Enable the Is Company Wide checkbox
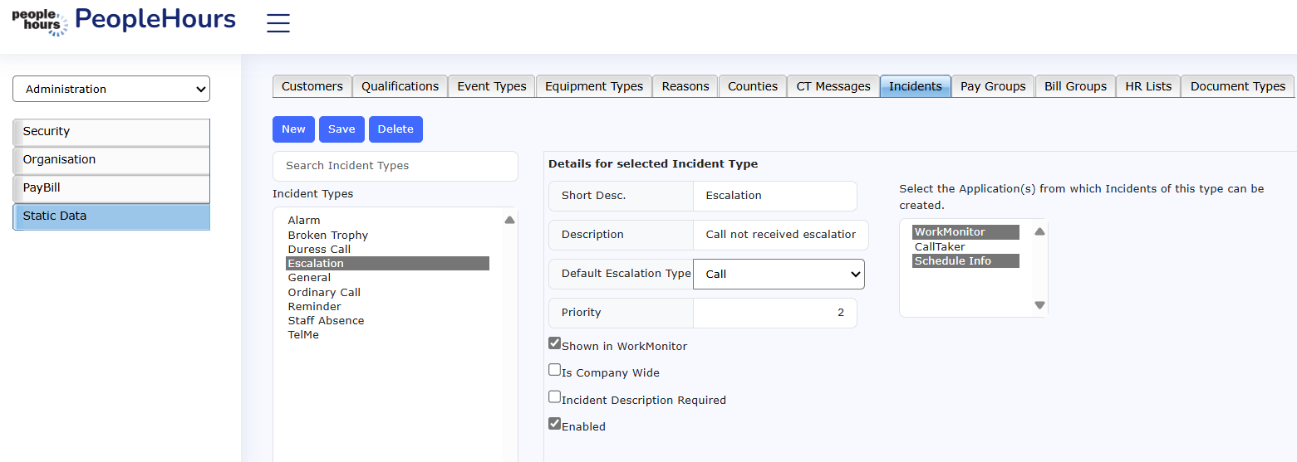The height and width of the screenshot is (462, 1297). [x=555, y=370]
